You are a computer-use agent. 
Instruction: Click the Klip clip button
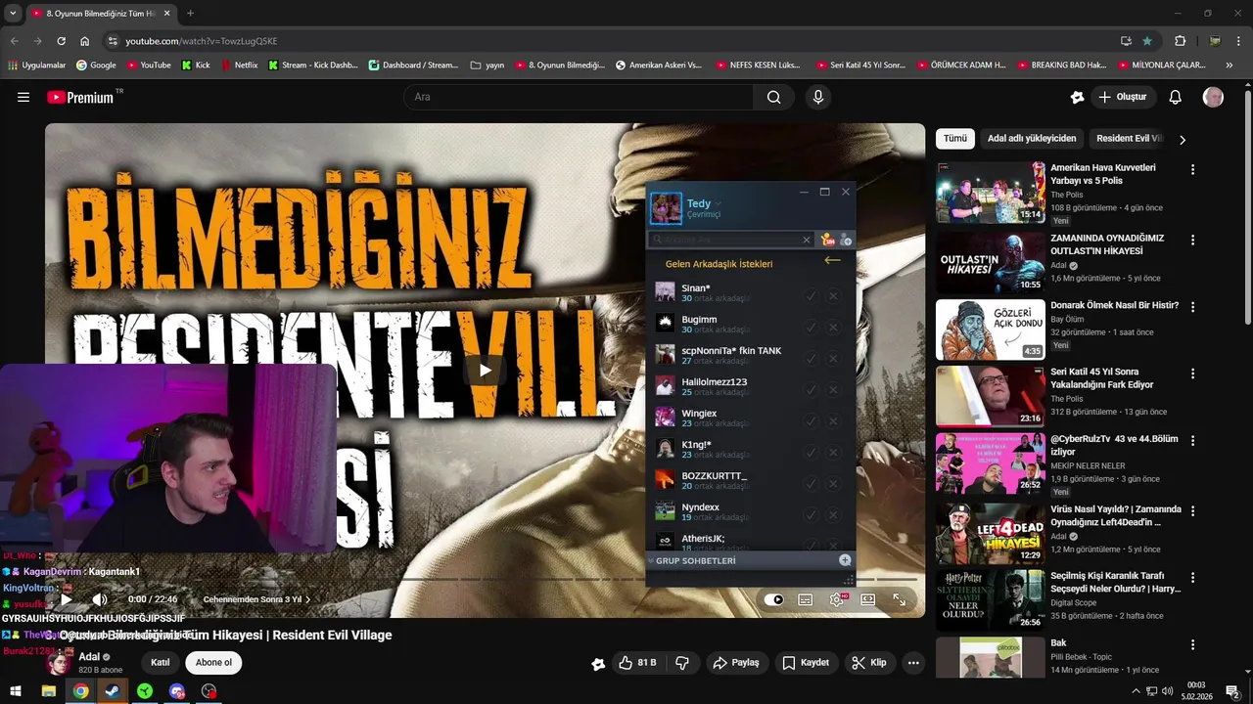(x=869, y=663)
